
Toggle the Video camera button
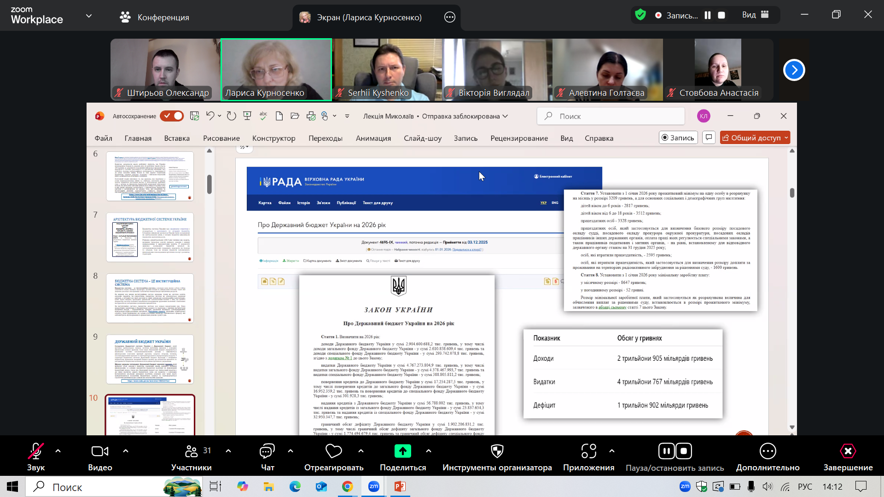99,451
